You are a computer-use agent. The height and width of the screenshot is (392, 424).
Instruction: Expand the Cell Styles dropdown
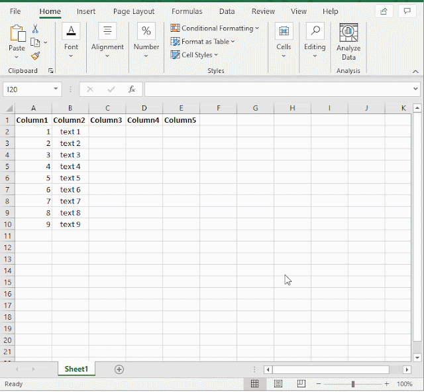[x=216, y=54]
